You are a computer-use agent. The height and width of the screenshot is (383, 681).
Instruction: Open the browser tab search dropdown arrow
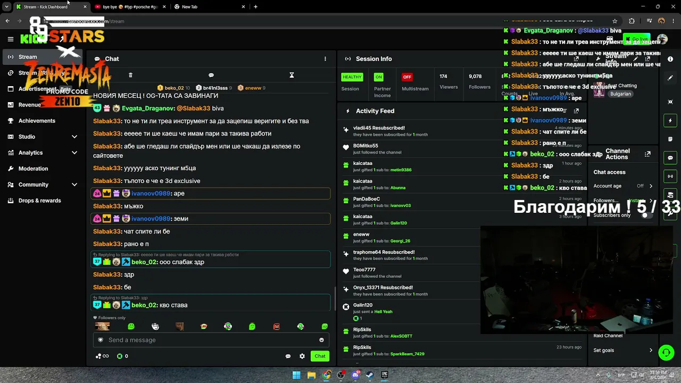click(6, 7)
